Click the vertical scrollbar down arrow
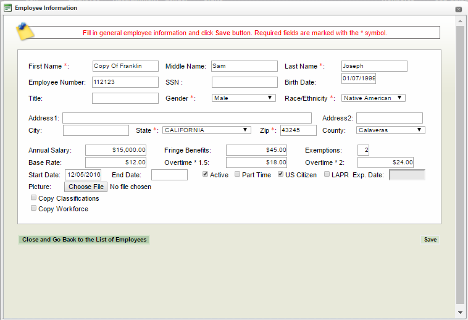Viewport: 468px width, 320px height. [x=460, y=313]
